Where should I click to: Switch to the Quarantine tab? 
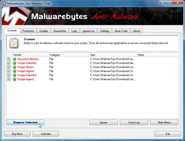tap(60, 31)
